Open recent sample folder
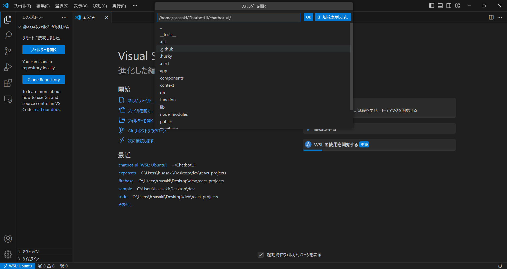Screen dimensions: 507x269 (125, 189)
